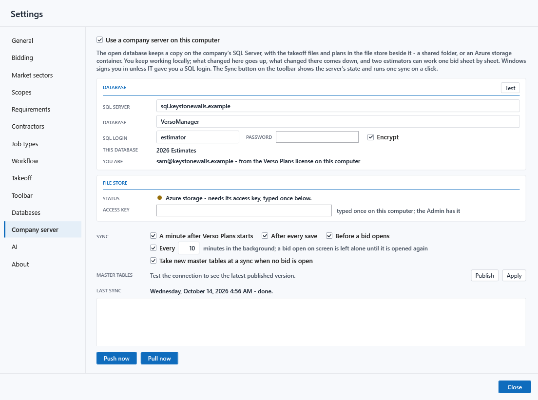The height and width of the screenshot is (400, 538).
Task: Click the '2026 Estimates' database name
Action: 176,151
